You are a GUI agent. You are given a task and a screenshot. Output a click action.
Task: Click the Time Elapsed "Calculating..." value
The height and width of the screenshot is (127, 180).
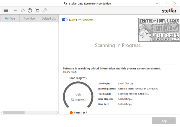click(x=125, y=99)
